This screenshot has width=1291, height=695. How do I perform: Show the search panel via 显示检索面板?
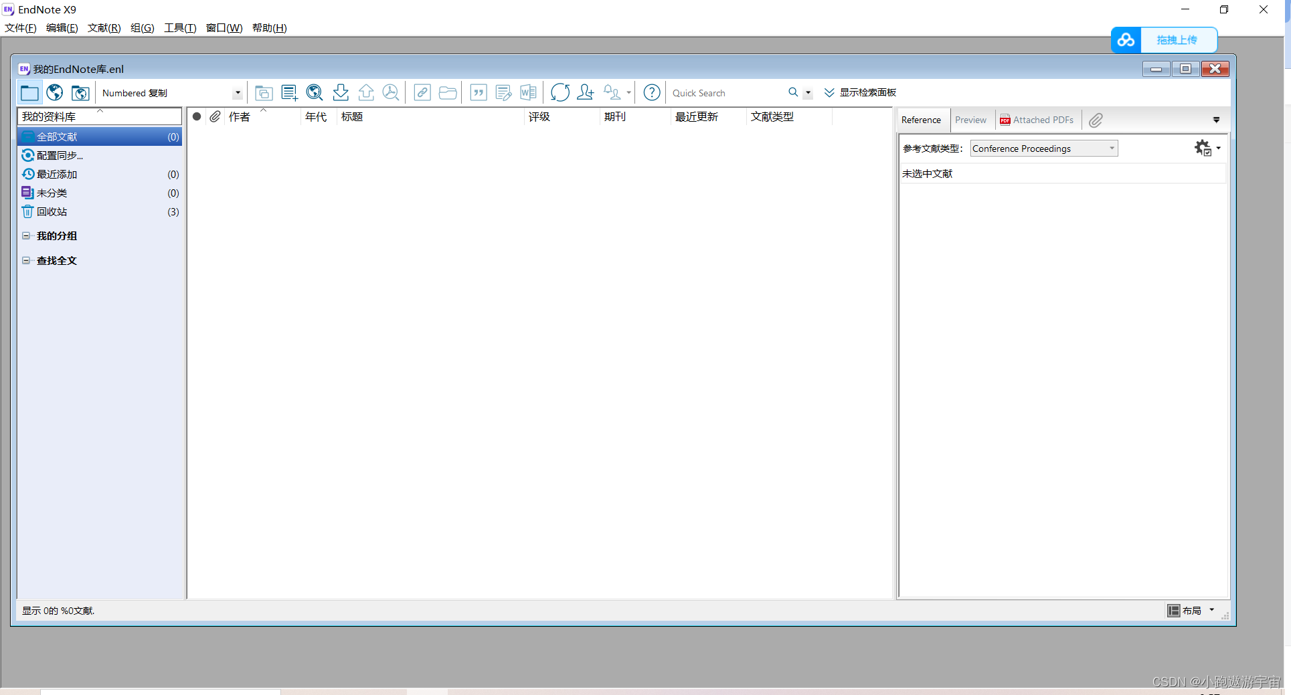point(861,92)
